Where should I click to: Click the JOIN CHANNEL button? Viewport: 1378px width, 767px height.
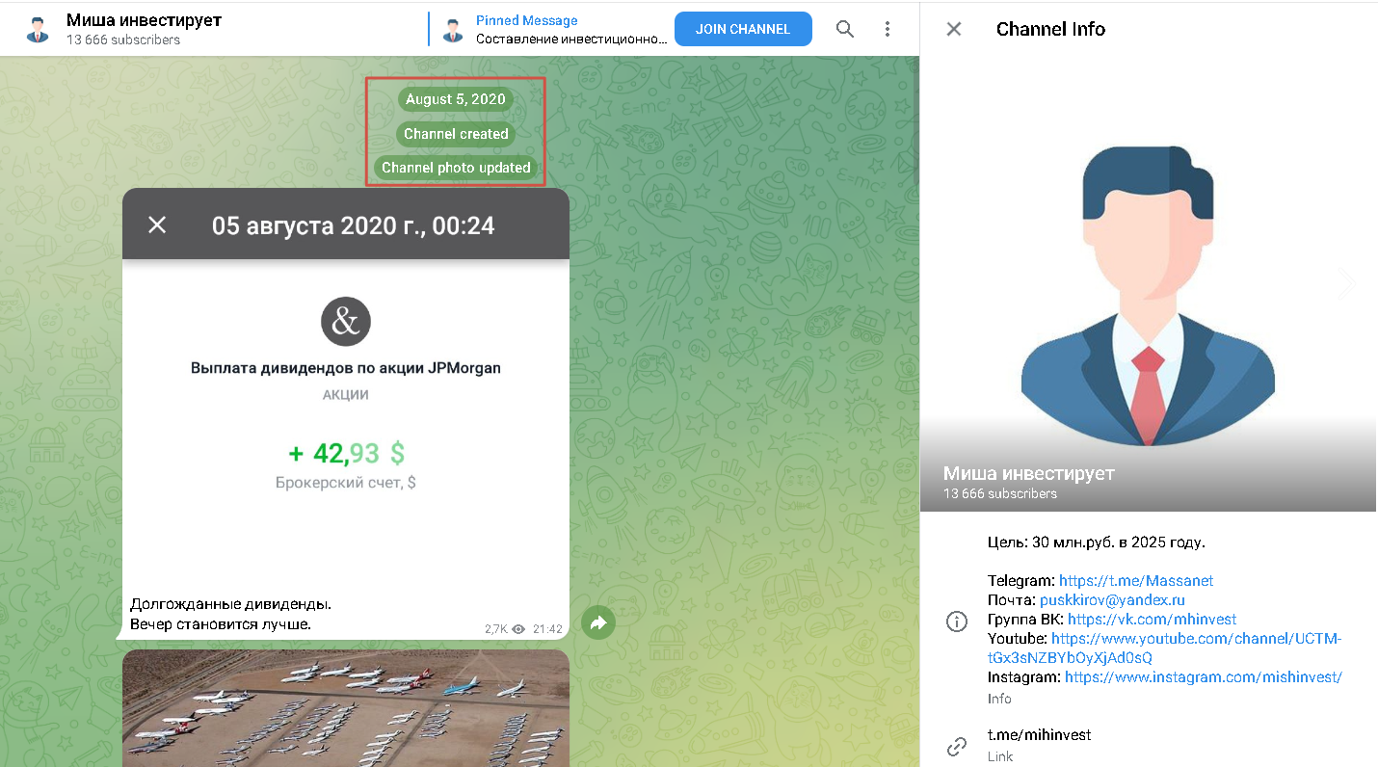pyautogui.click(x=743, y=29)
